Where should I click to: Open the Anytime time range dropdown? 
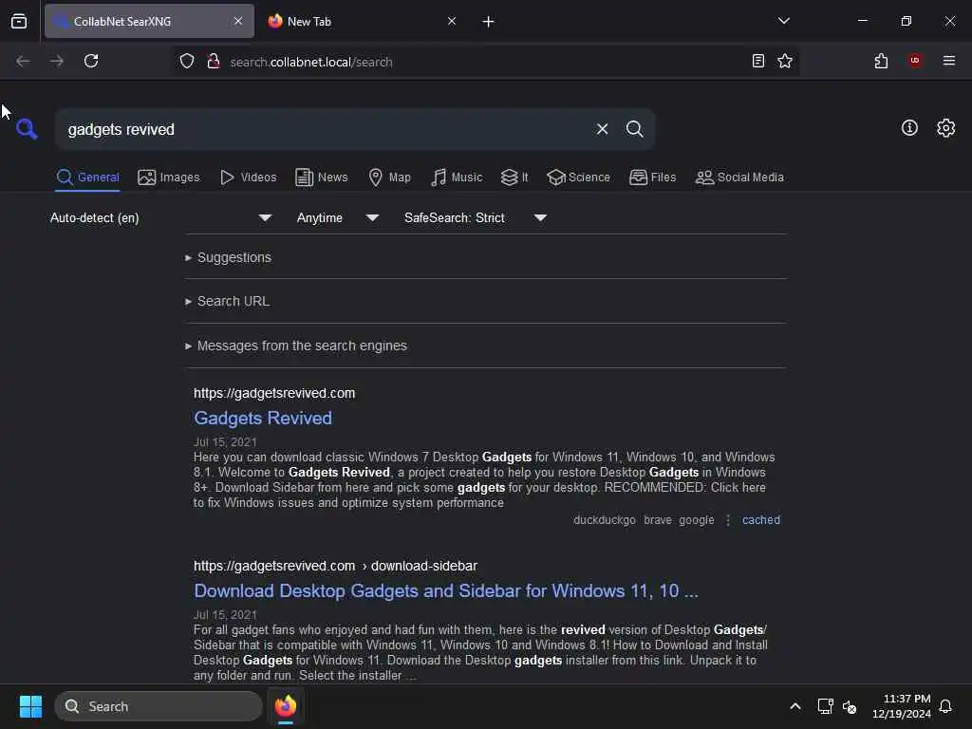coord(338,217)
